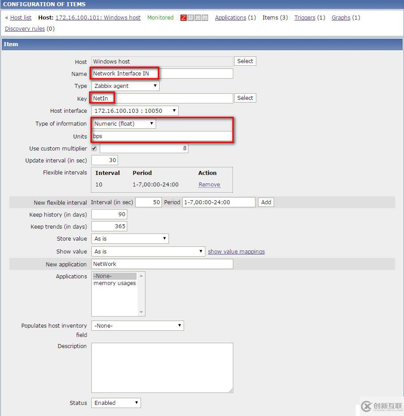
Task: Open the Status dropdown showing Enabled
Action: point(116,403)
